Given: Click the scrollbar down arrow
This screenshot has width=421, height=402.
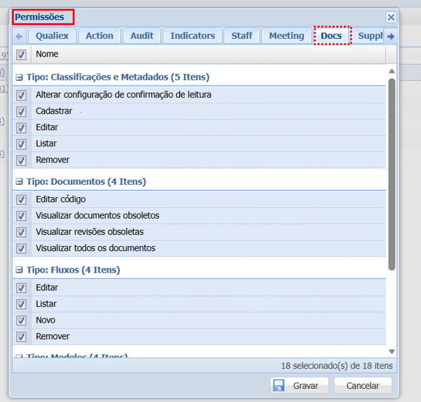Looking at the screenshot, I should (x=392, y=352).
